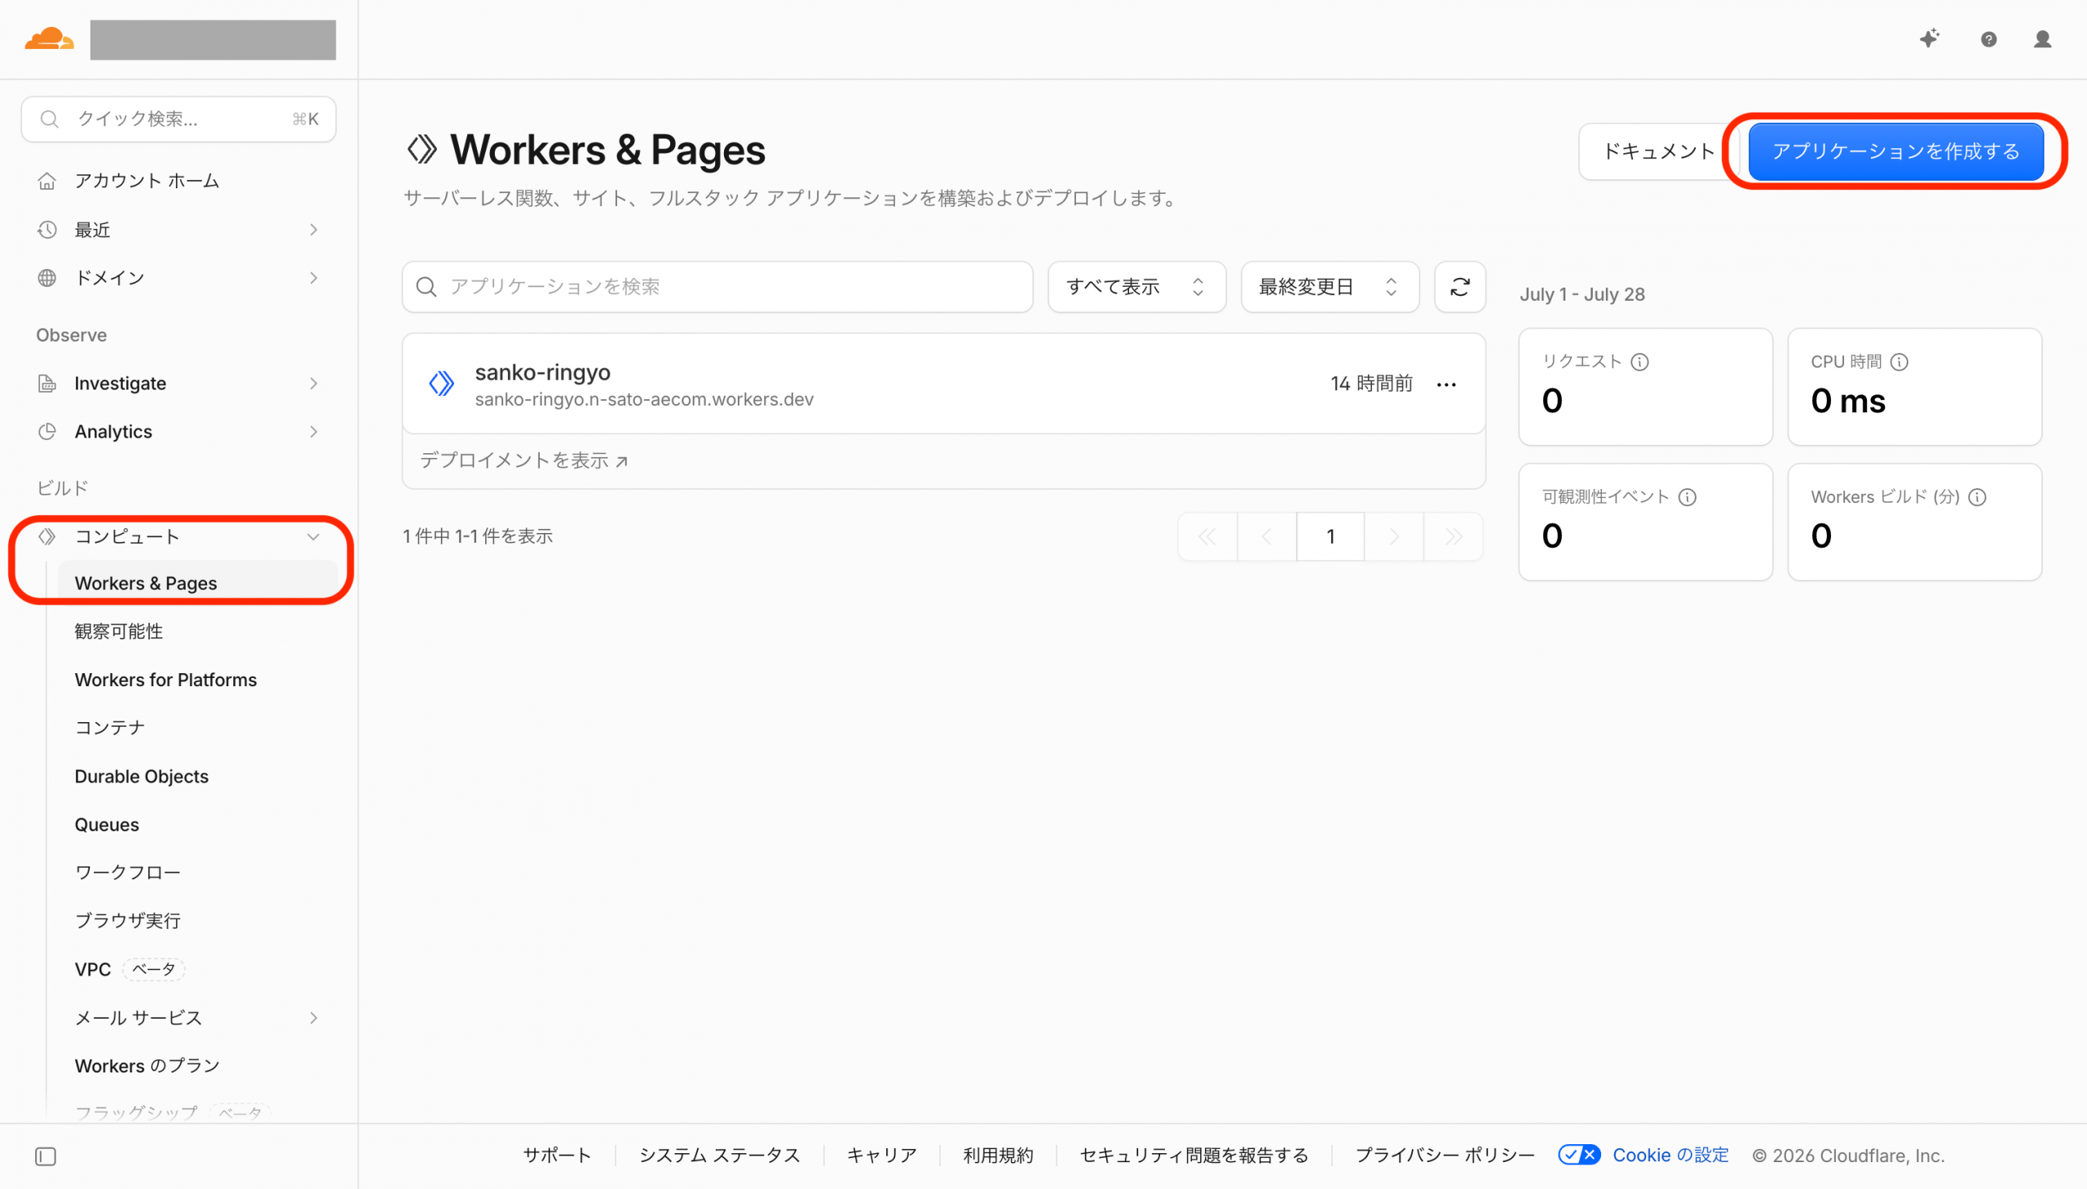Click info icon next to リクエスト
Viewport: 2087px width, 1189px height.
tap(1639, 362)
